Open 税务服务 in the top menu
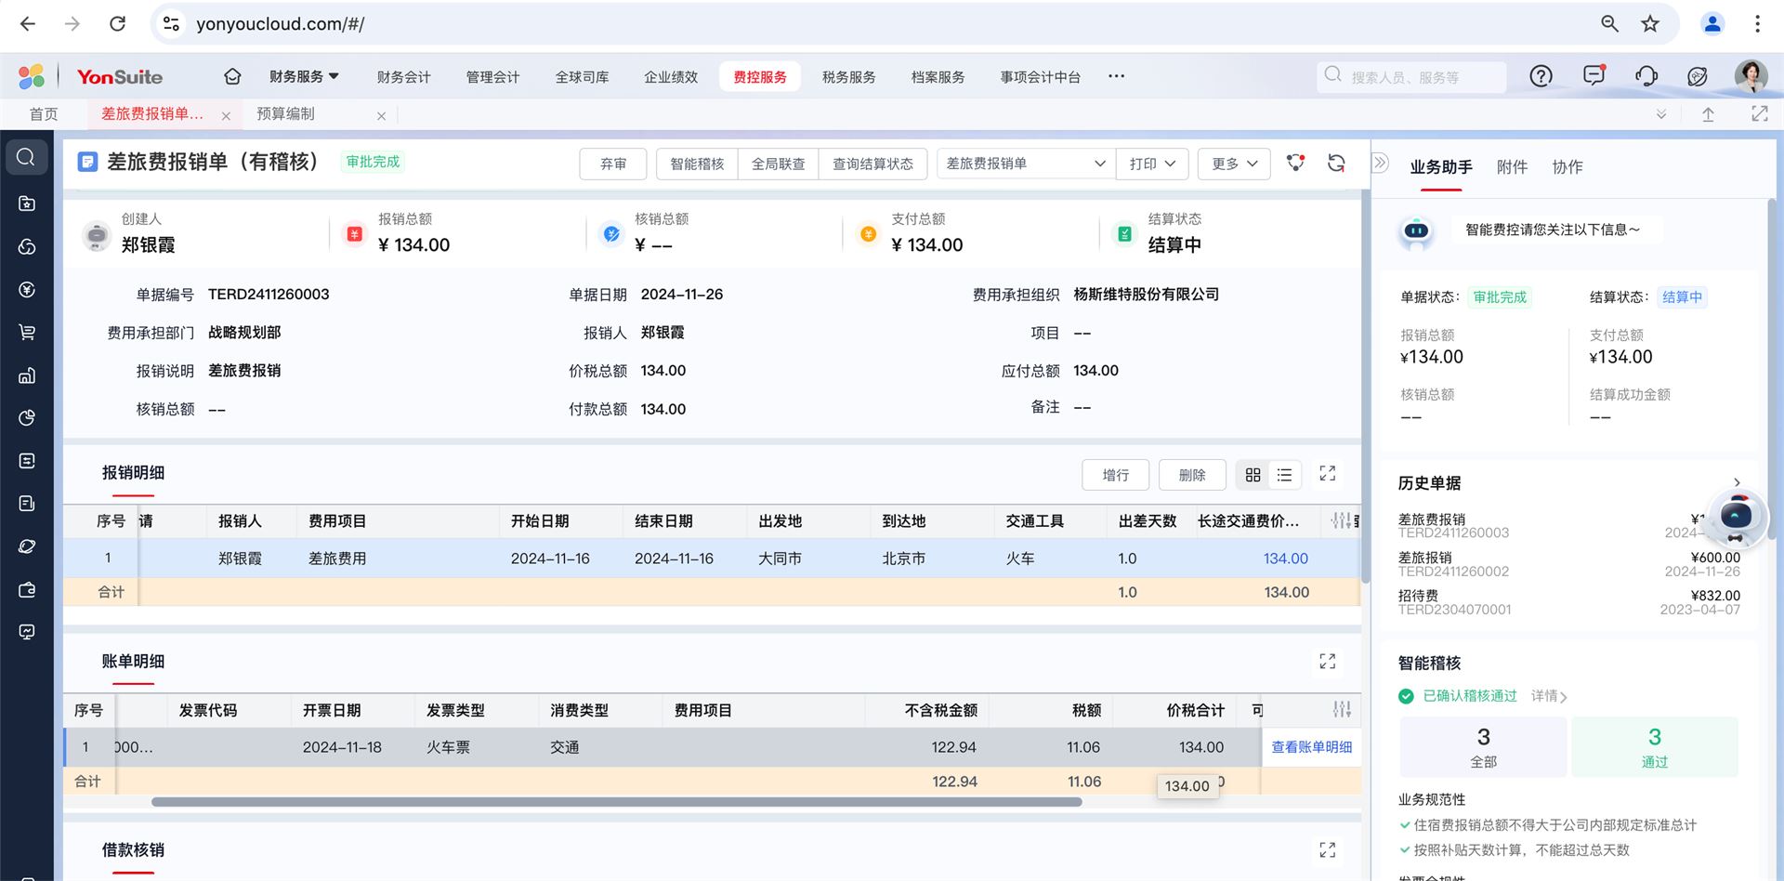The height and width of the screenshot is (881, 1784). [x=848, y=77]
